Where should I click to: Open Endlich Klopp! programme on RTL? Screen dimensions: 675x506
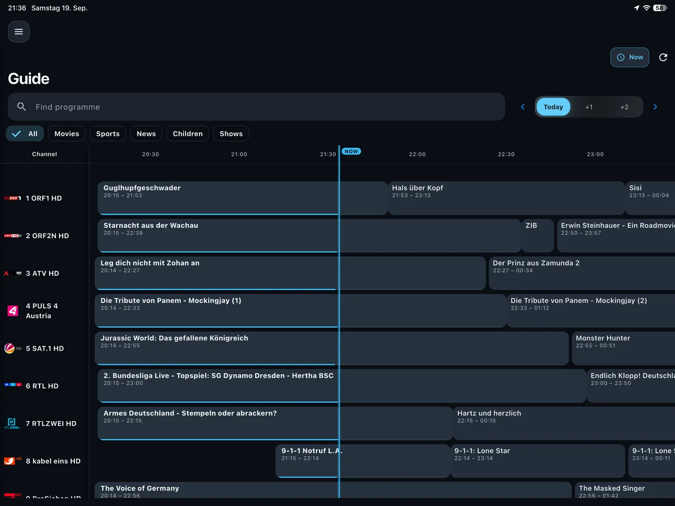coord(631,386)
